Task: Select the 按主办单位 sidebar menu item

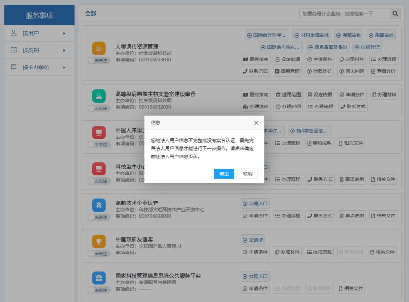Action: click(x=39, y=67)
